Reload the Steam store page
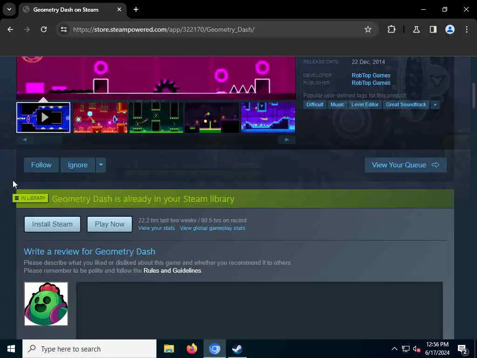Viewport: 477px width, 358px height. tap(44, 29)
